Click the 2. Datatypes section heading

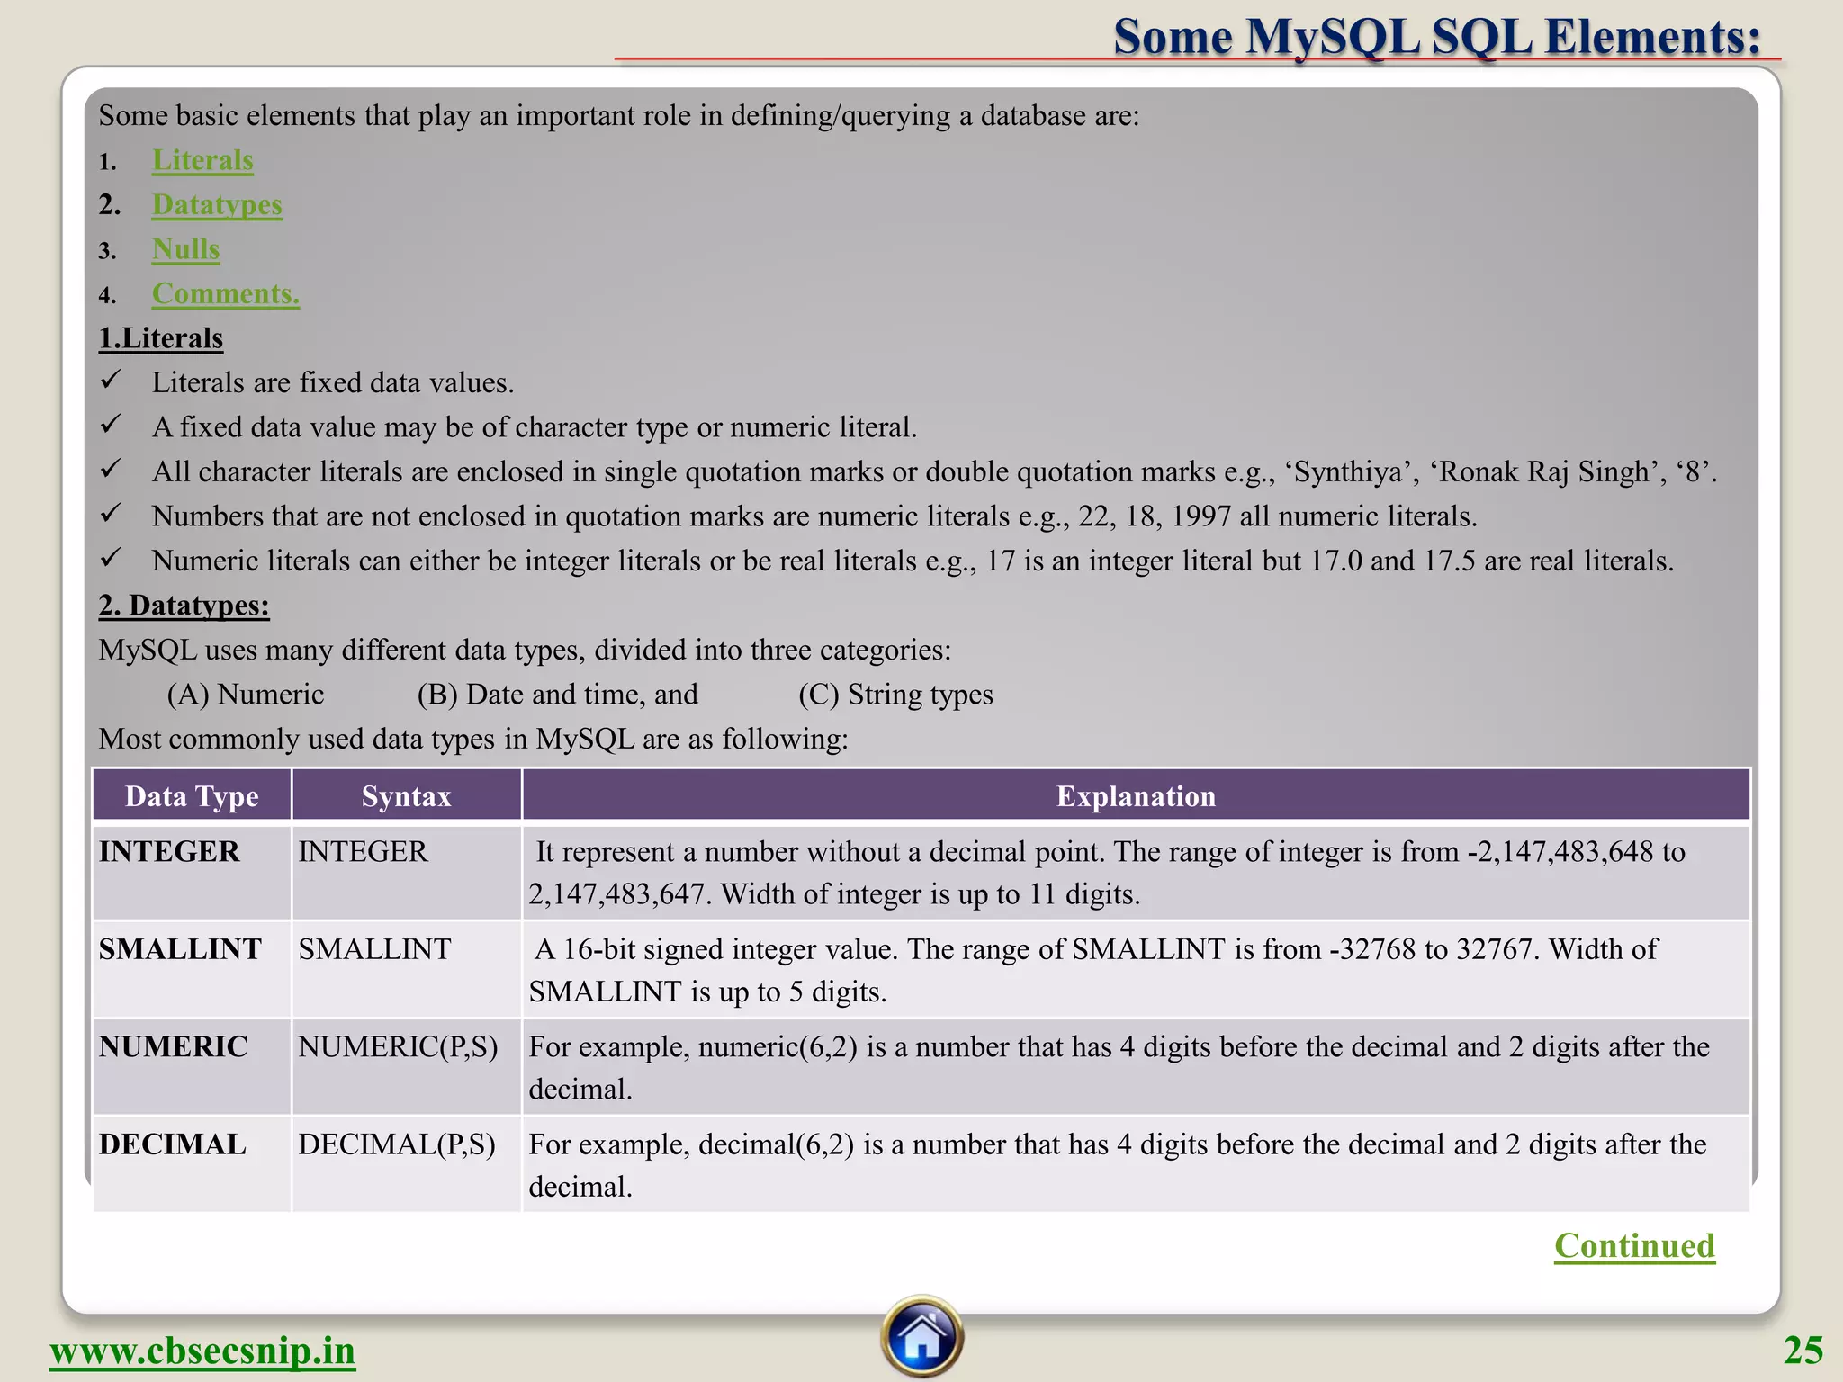pos(184,606)
